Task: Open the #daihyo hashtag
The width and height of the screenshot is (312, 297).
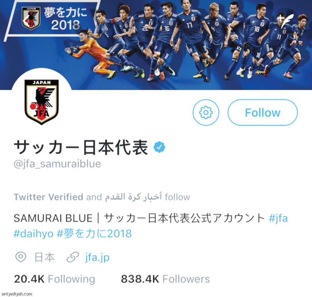Action: point(33,234)
